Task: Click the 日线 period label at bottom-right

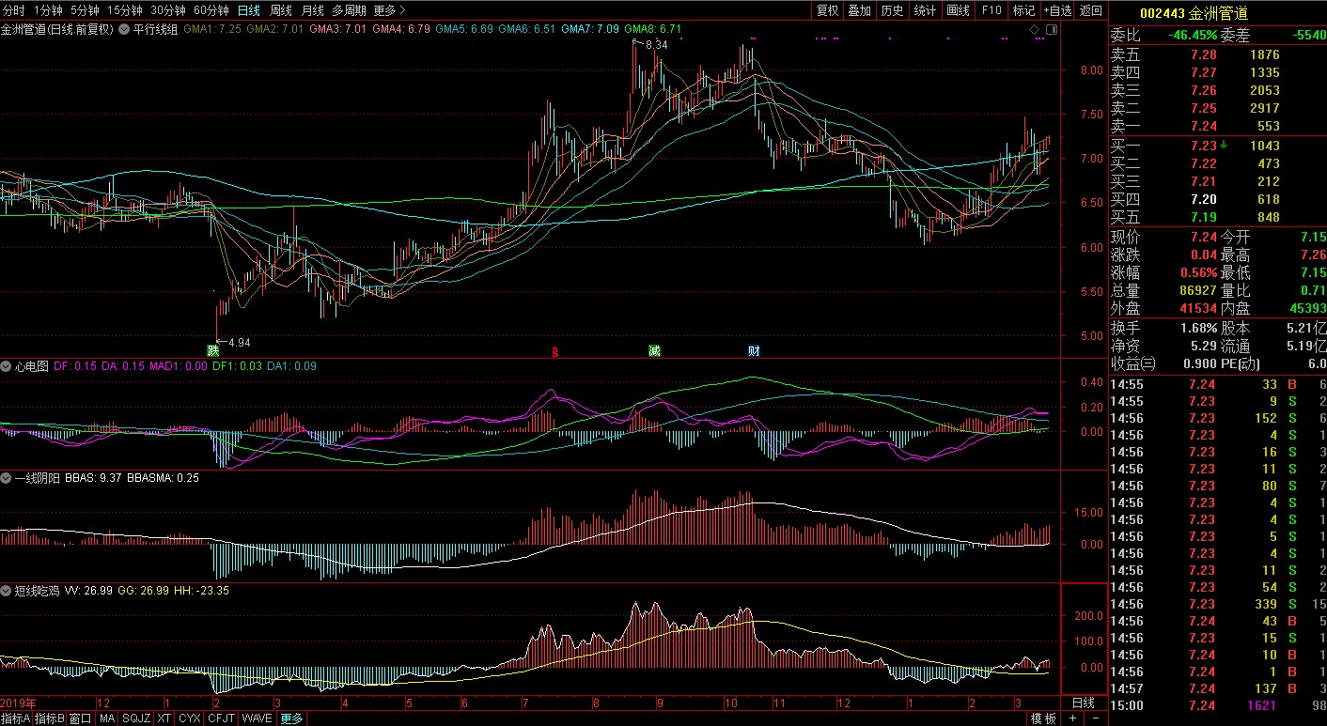Action: [x=1084, y=703]
